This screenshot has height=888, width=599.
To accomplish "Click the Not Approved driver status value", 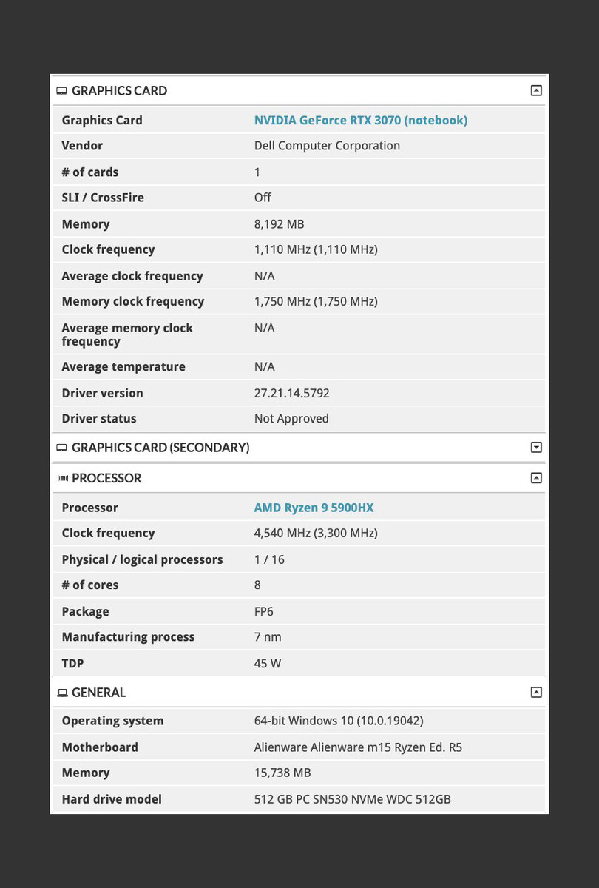I will pos(291,419).
